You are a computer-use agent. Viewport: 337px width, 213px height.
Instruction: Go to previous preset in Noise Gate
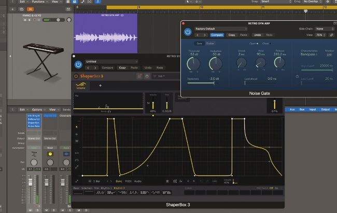[198, 35]
